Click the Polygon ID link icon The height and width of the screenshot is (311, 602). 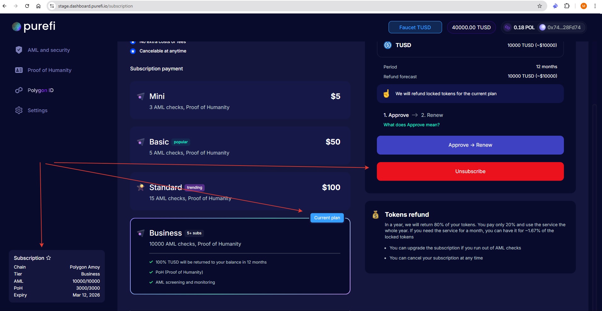tap(19, 90)
